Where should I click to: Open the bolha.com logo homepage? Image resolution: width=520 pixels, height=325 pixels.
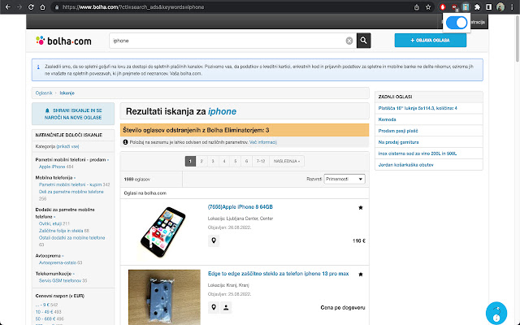(63, 41)
